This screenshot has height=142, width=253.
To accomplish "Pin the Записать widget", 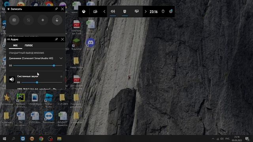I will tap(56, 9).
